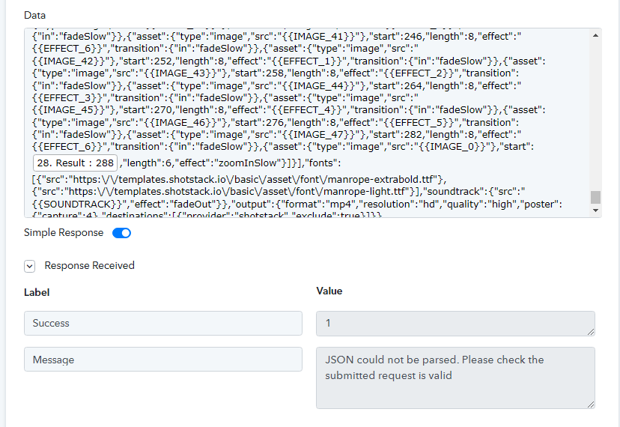Click inside the Data JSON text area

coord(307,123)
